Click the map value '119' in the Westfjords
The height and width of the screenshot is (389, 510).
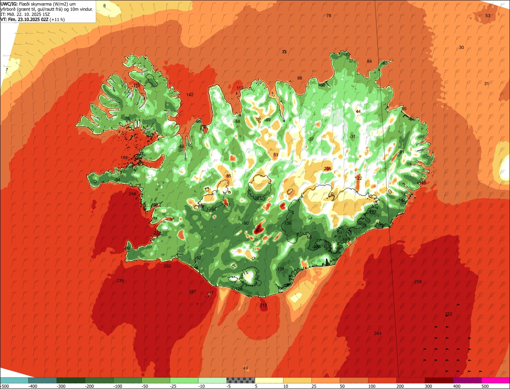137,85
